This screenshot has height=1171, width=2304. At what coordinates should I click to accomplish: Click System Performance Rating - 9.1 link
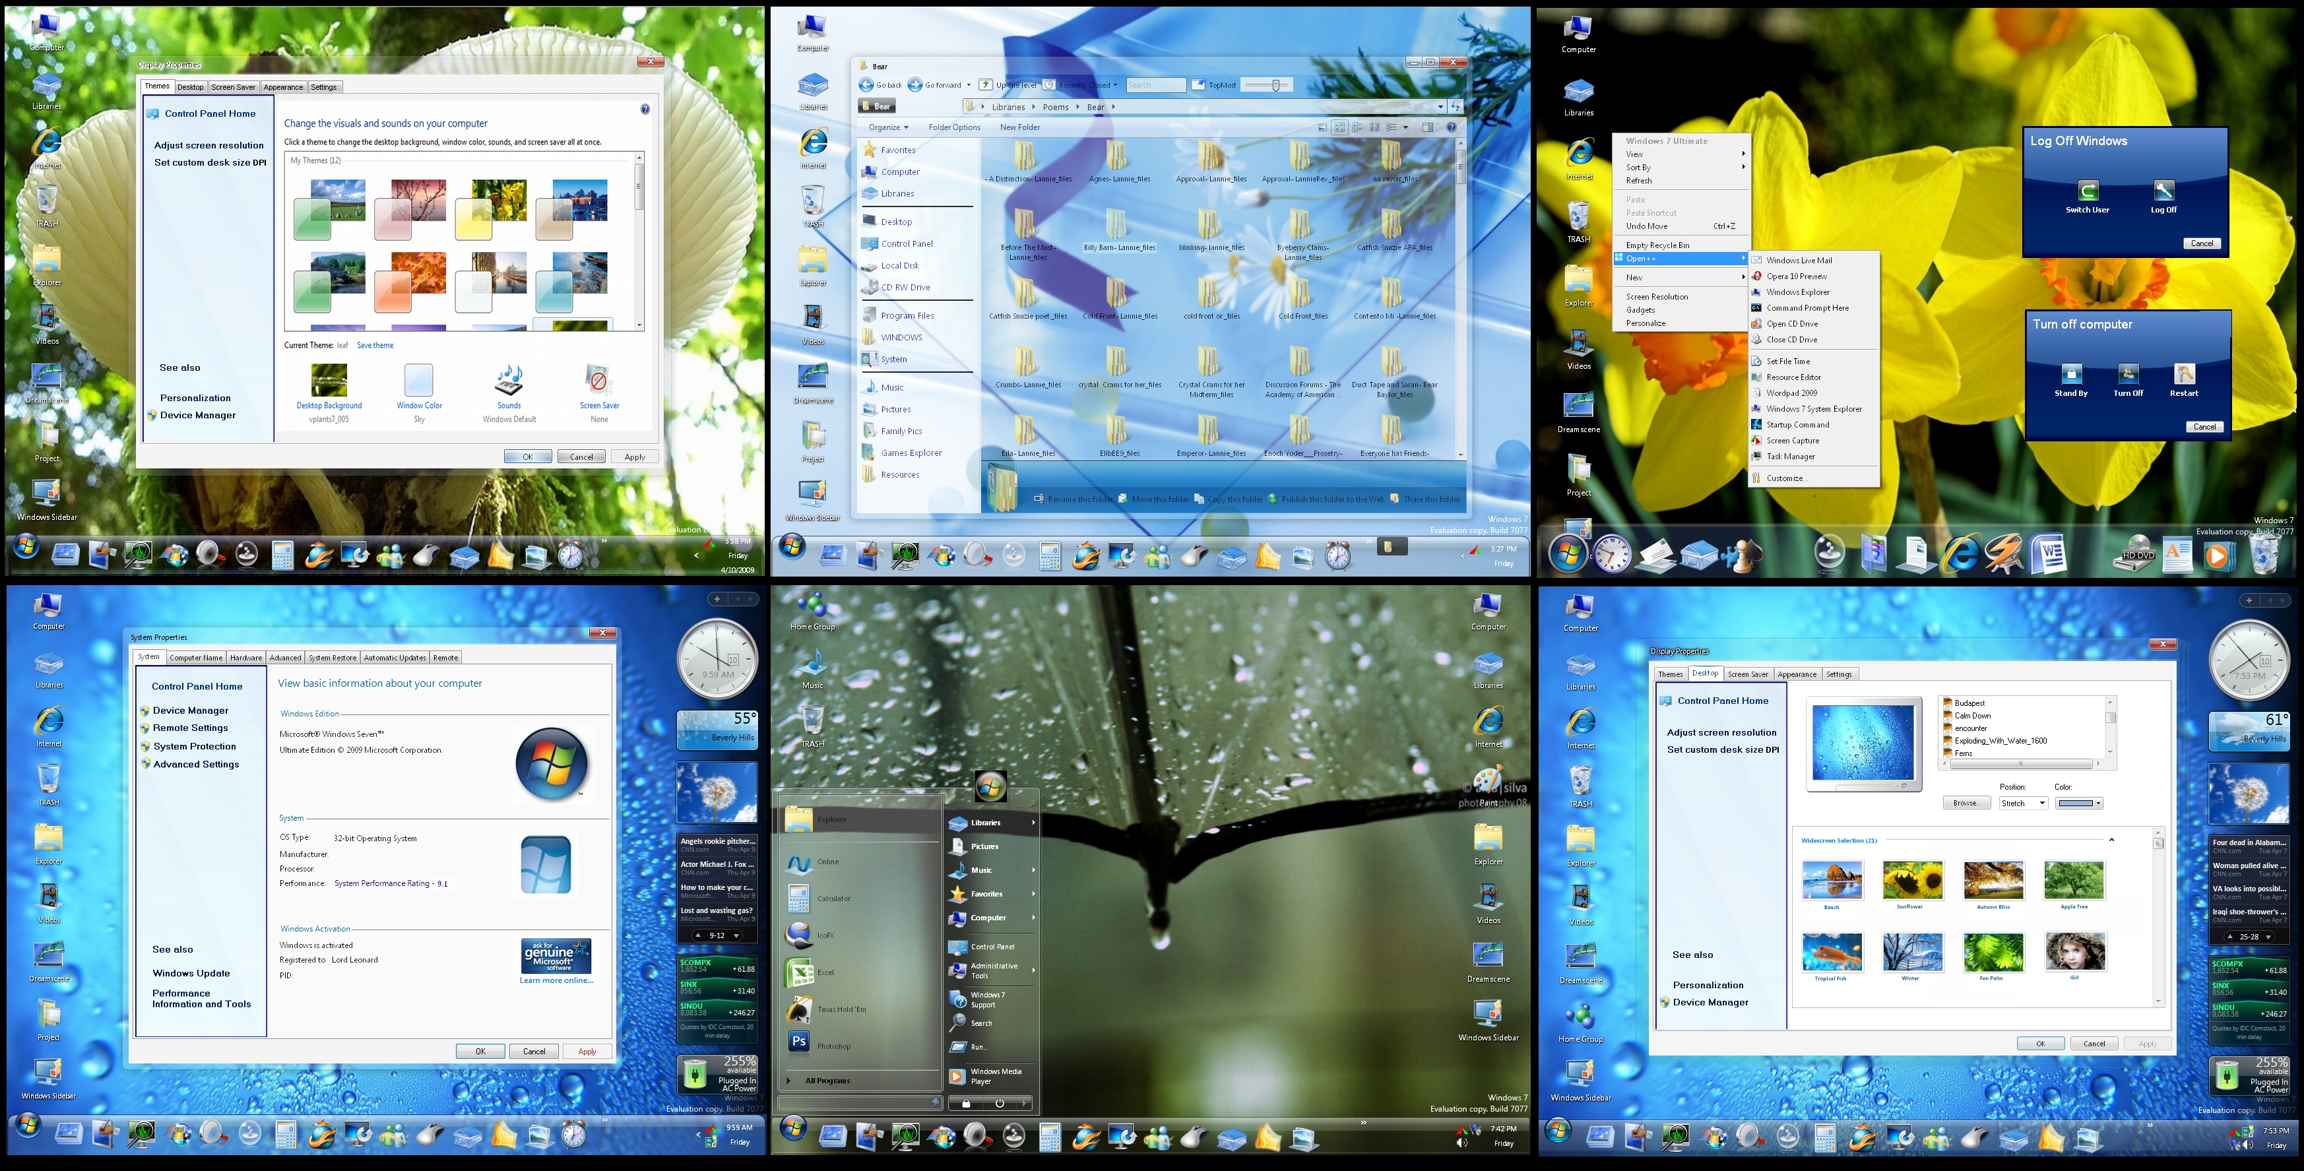click(x=391, y=884)
